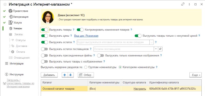205x96 pixels.
Task: Click the ruble icon beside Оплата
Action: coord(13,52)
